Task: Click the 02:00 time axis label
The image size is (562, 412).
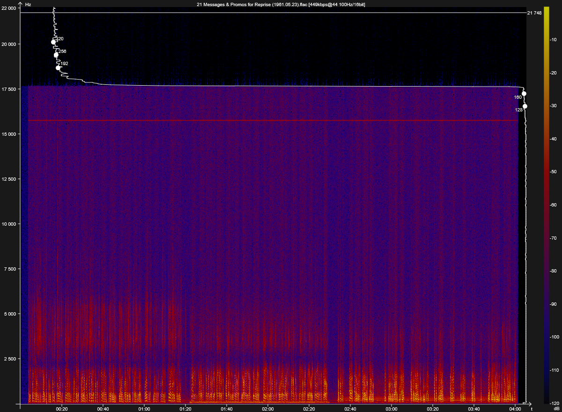Action: coord(268,408)
